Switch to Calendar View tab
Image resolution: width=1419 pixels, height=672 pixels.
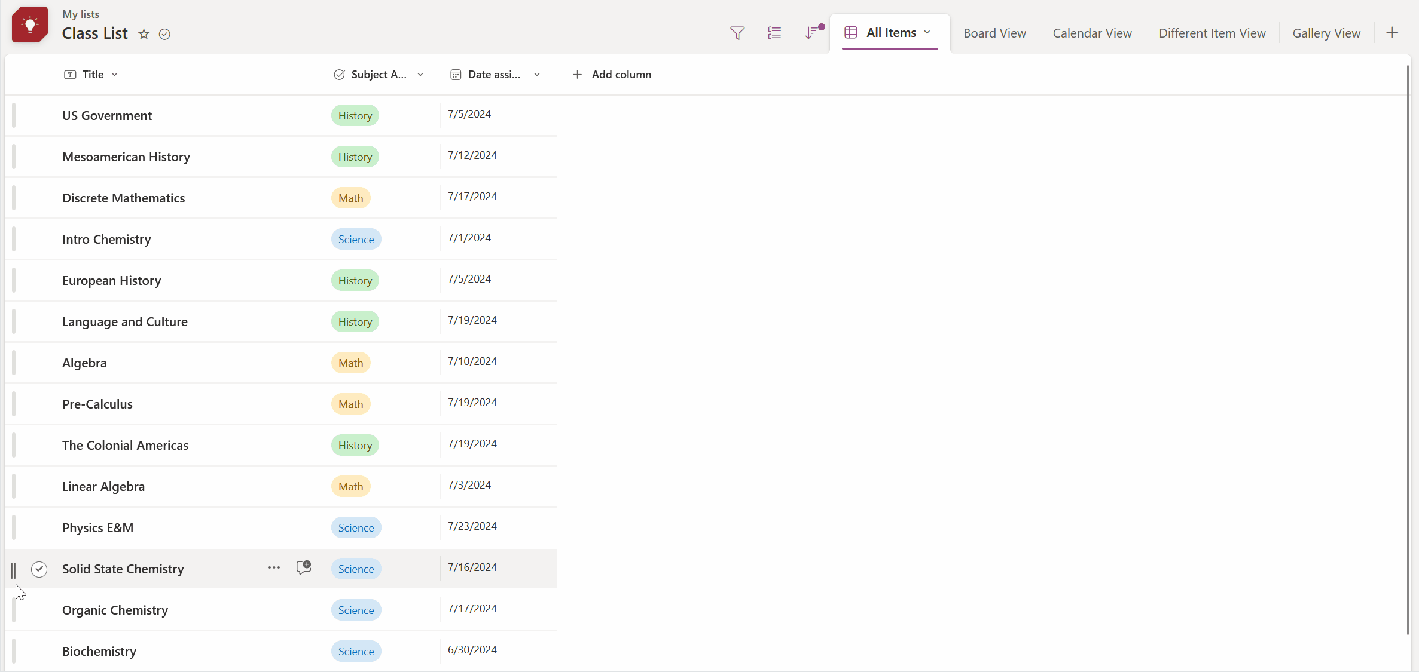click(1092, 33)
